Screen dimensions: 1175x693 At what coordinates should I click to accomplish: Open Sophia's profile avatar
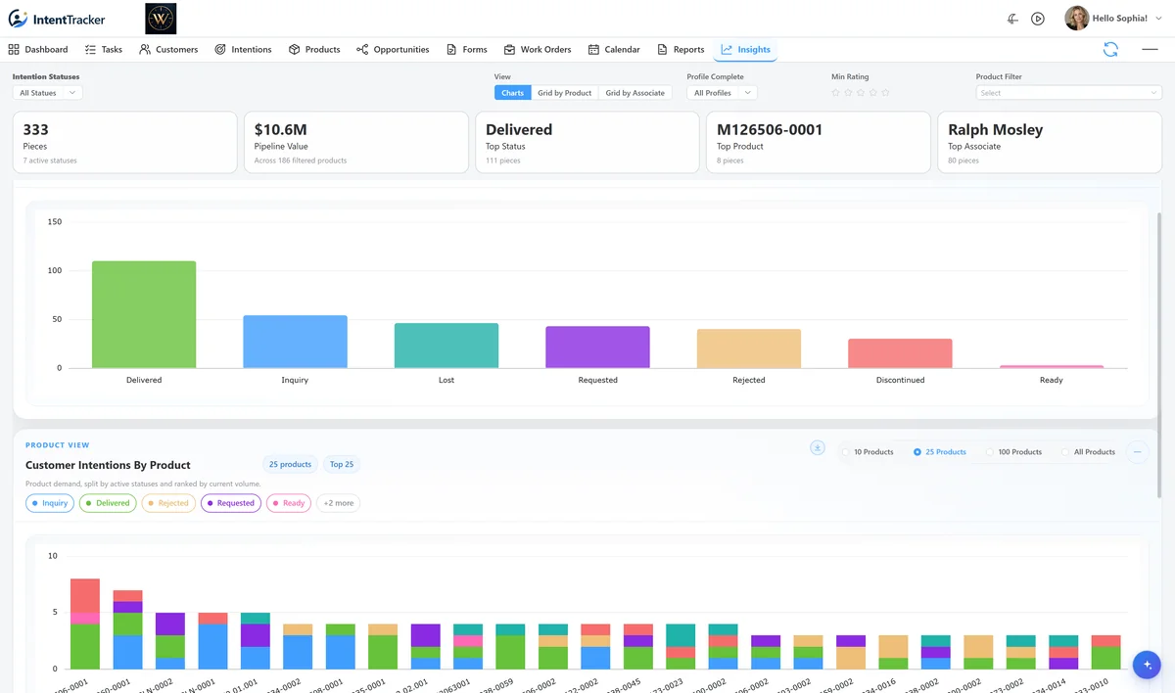[1077, 19]
